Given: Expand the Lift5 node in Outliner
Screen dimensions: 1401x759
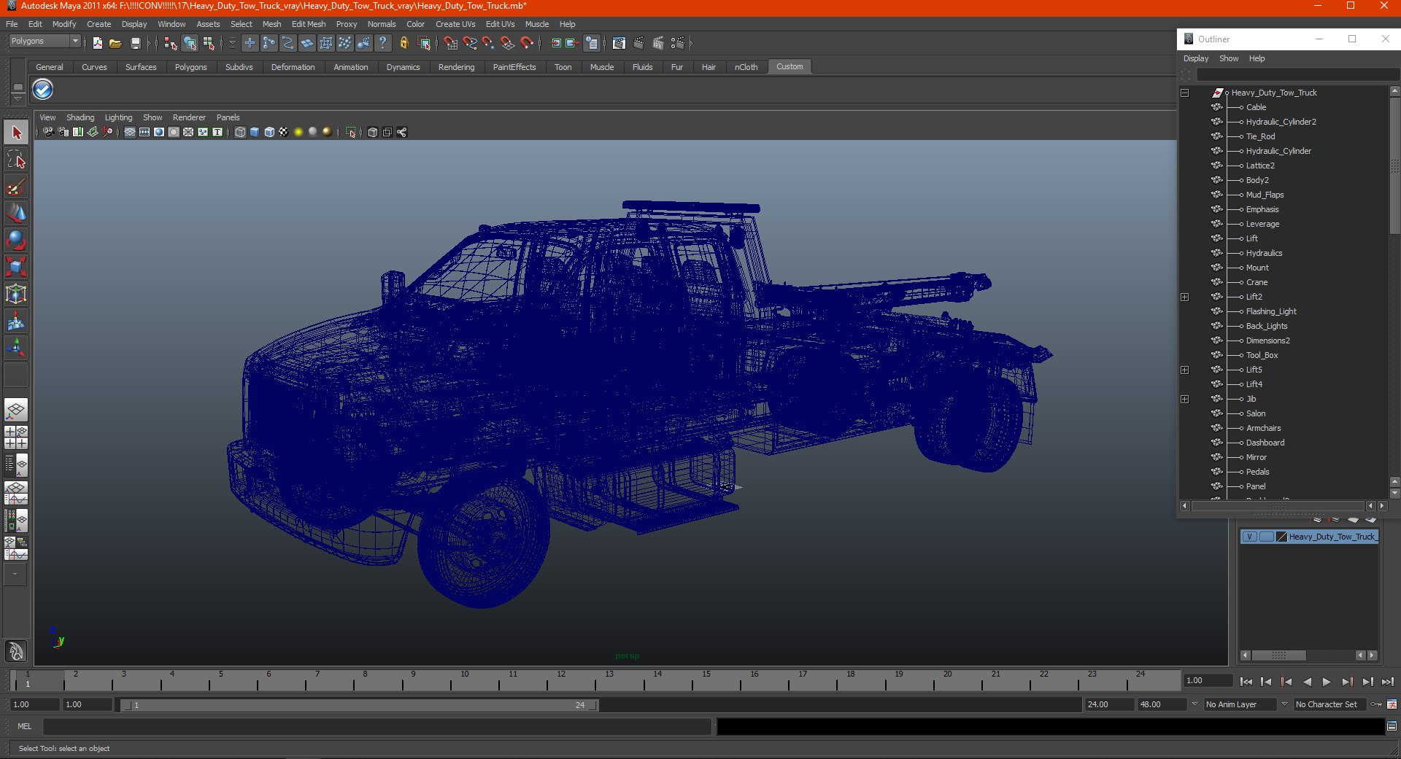Looking at the screenshot, I should pos(1184,370).
